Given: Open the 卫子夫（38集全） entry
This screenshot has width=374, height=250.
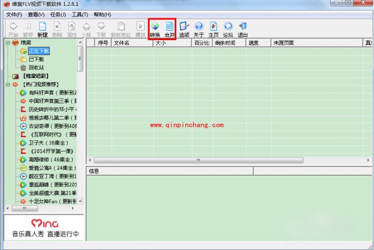Looking at the screenshot, I should pos(49,143).
